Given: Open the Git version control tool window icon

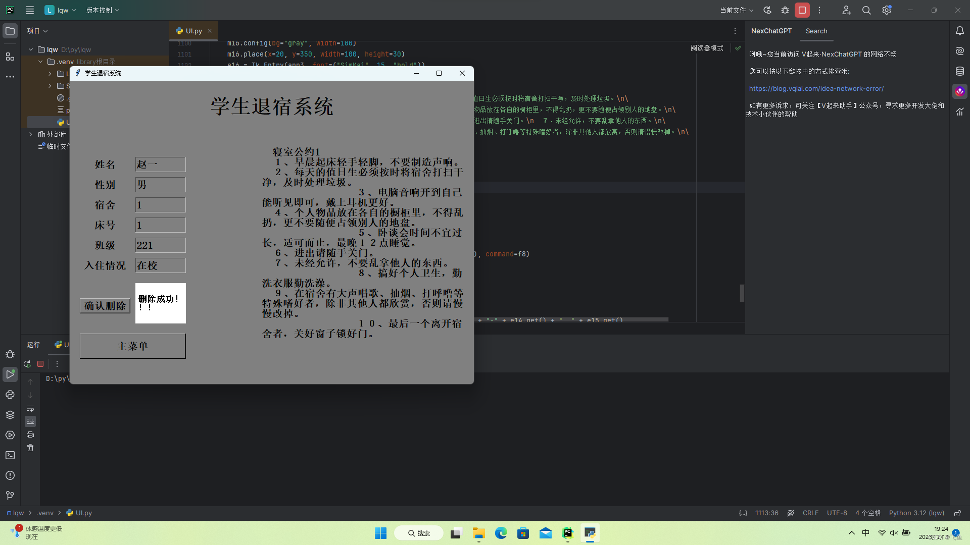Looking at the screenshot, I should [10, 496].
